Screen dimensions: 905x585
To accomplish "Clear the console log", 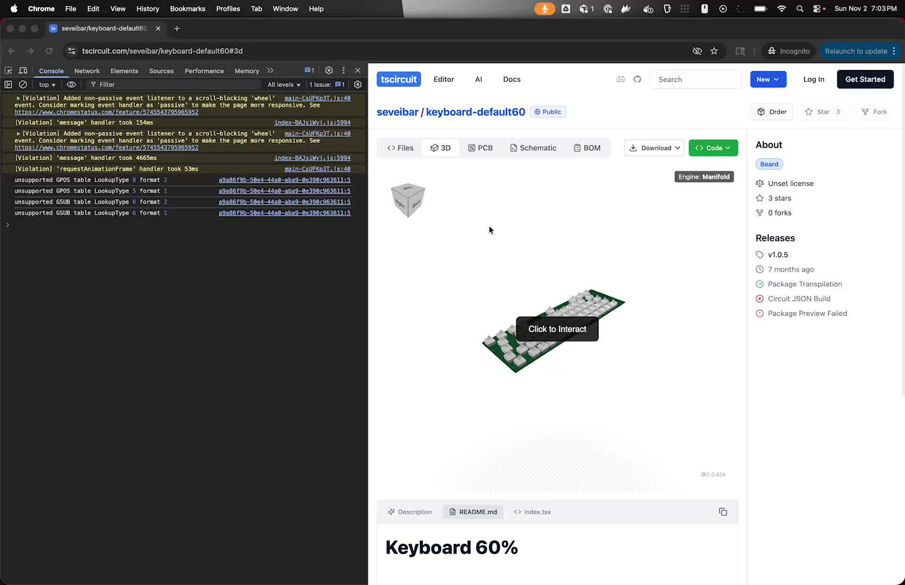I will pyautogui.click(x=23, y=84).
